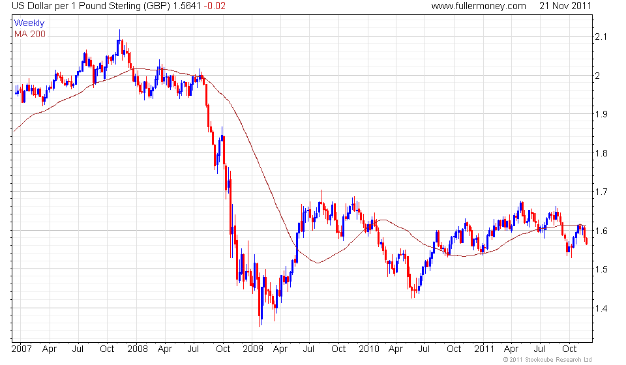Click the red price change value -0.02

tap(215, 6)
